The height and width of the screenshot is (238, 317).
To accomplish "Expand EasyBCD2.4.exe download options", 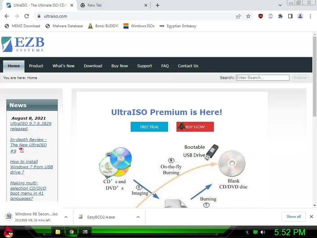I will click(x=138, y=217).
